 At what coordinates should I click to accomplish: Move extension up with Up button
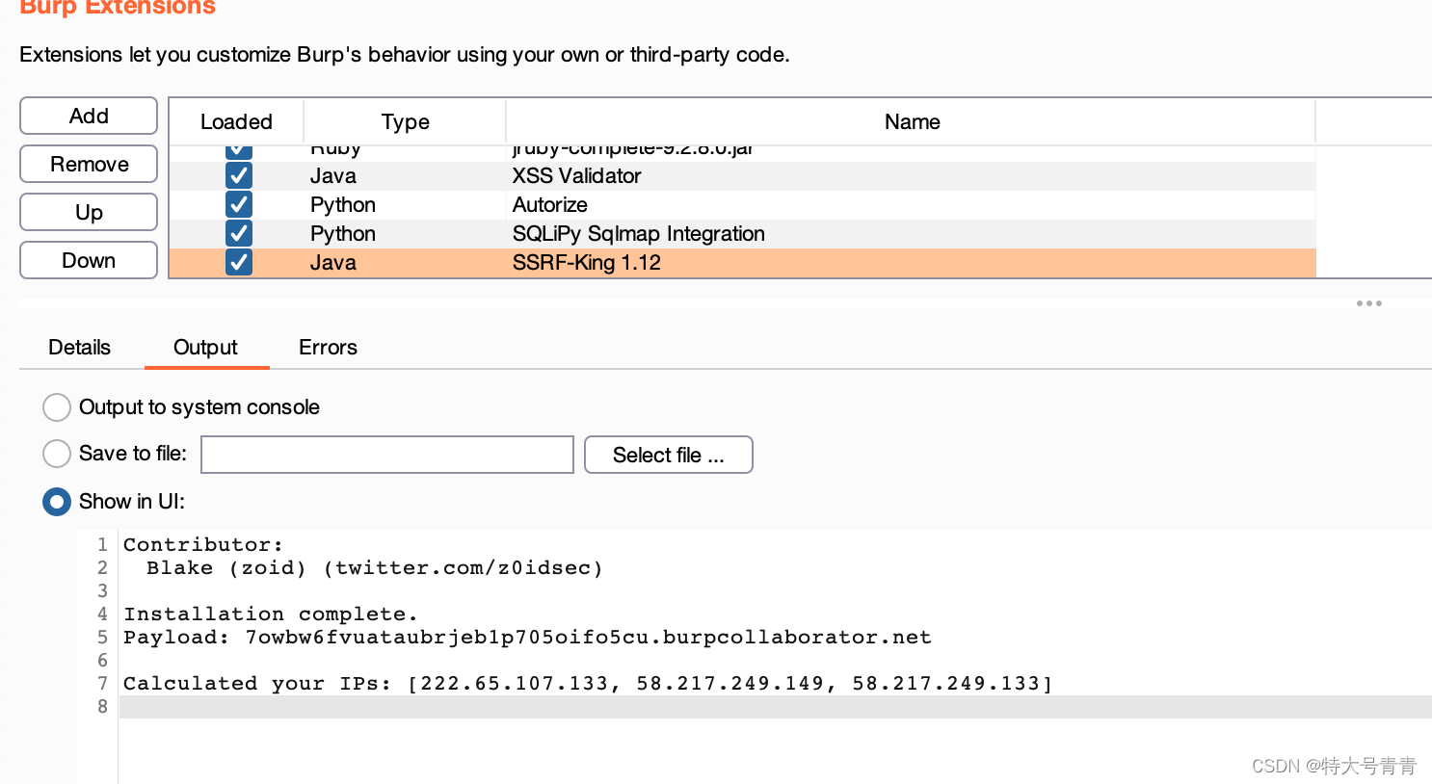[x=89, y=212]
